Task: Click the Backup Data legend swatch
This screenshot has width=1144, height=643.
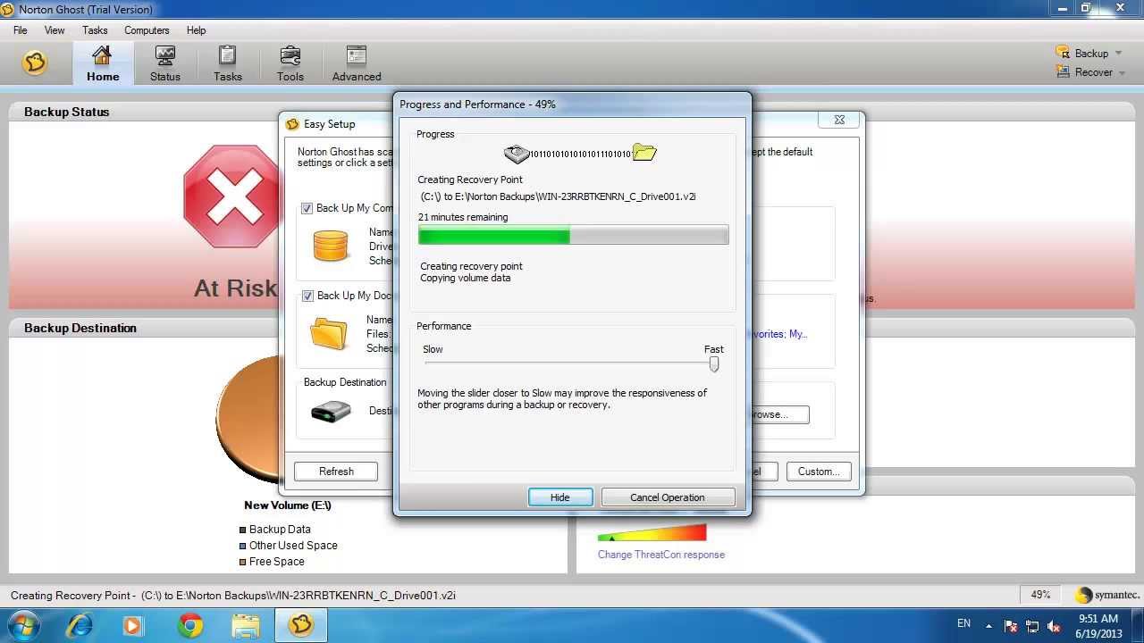Action: point(242,530)
